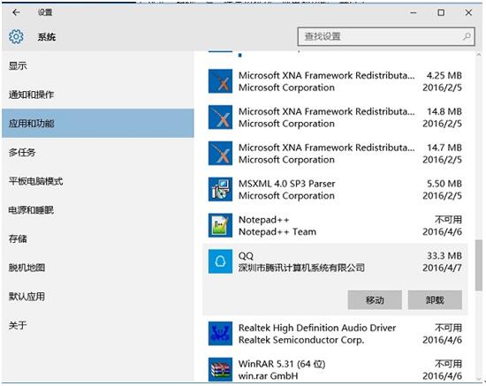Open 默认应用 settings
The height and width of the screenshot is (386, 486).
click(x=98, y=297)
